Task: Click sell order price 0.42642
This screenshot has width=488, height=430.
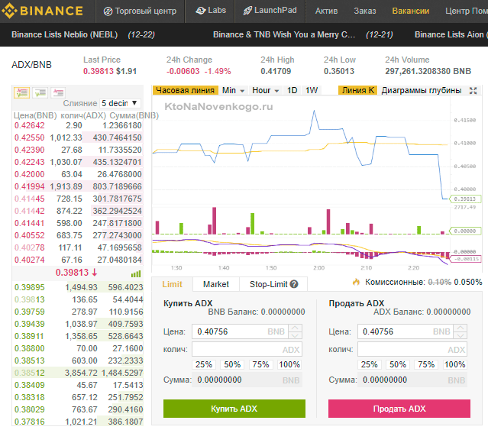Action: point(30,125)
